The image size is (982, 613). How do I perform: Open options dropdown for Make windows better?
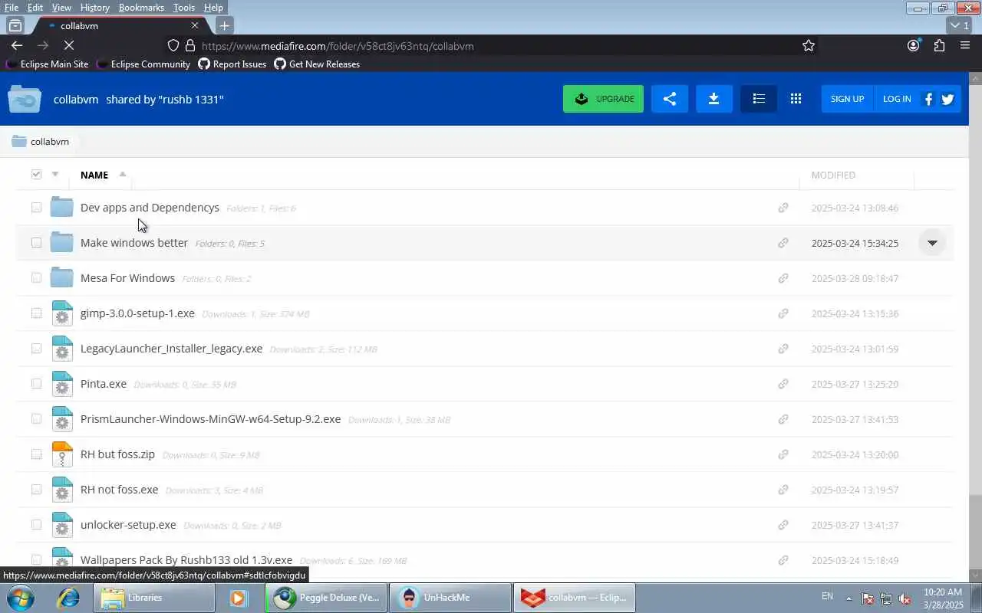932,243
